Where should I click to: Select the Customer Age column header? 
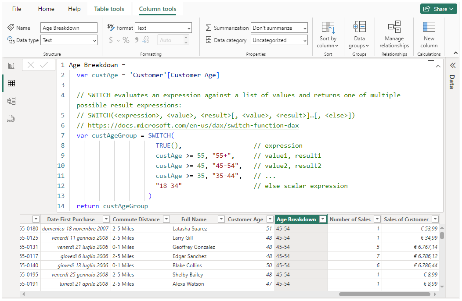point(245,219)
